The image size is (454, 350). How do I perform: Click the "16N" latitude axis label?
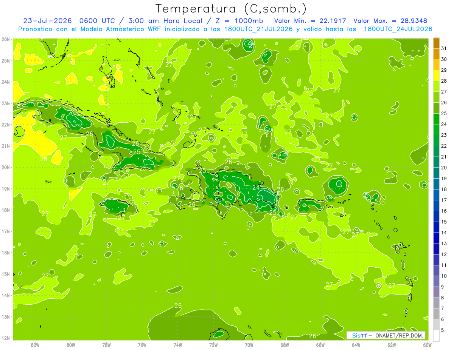pos(6,253)
